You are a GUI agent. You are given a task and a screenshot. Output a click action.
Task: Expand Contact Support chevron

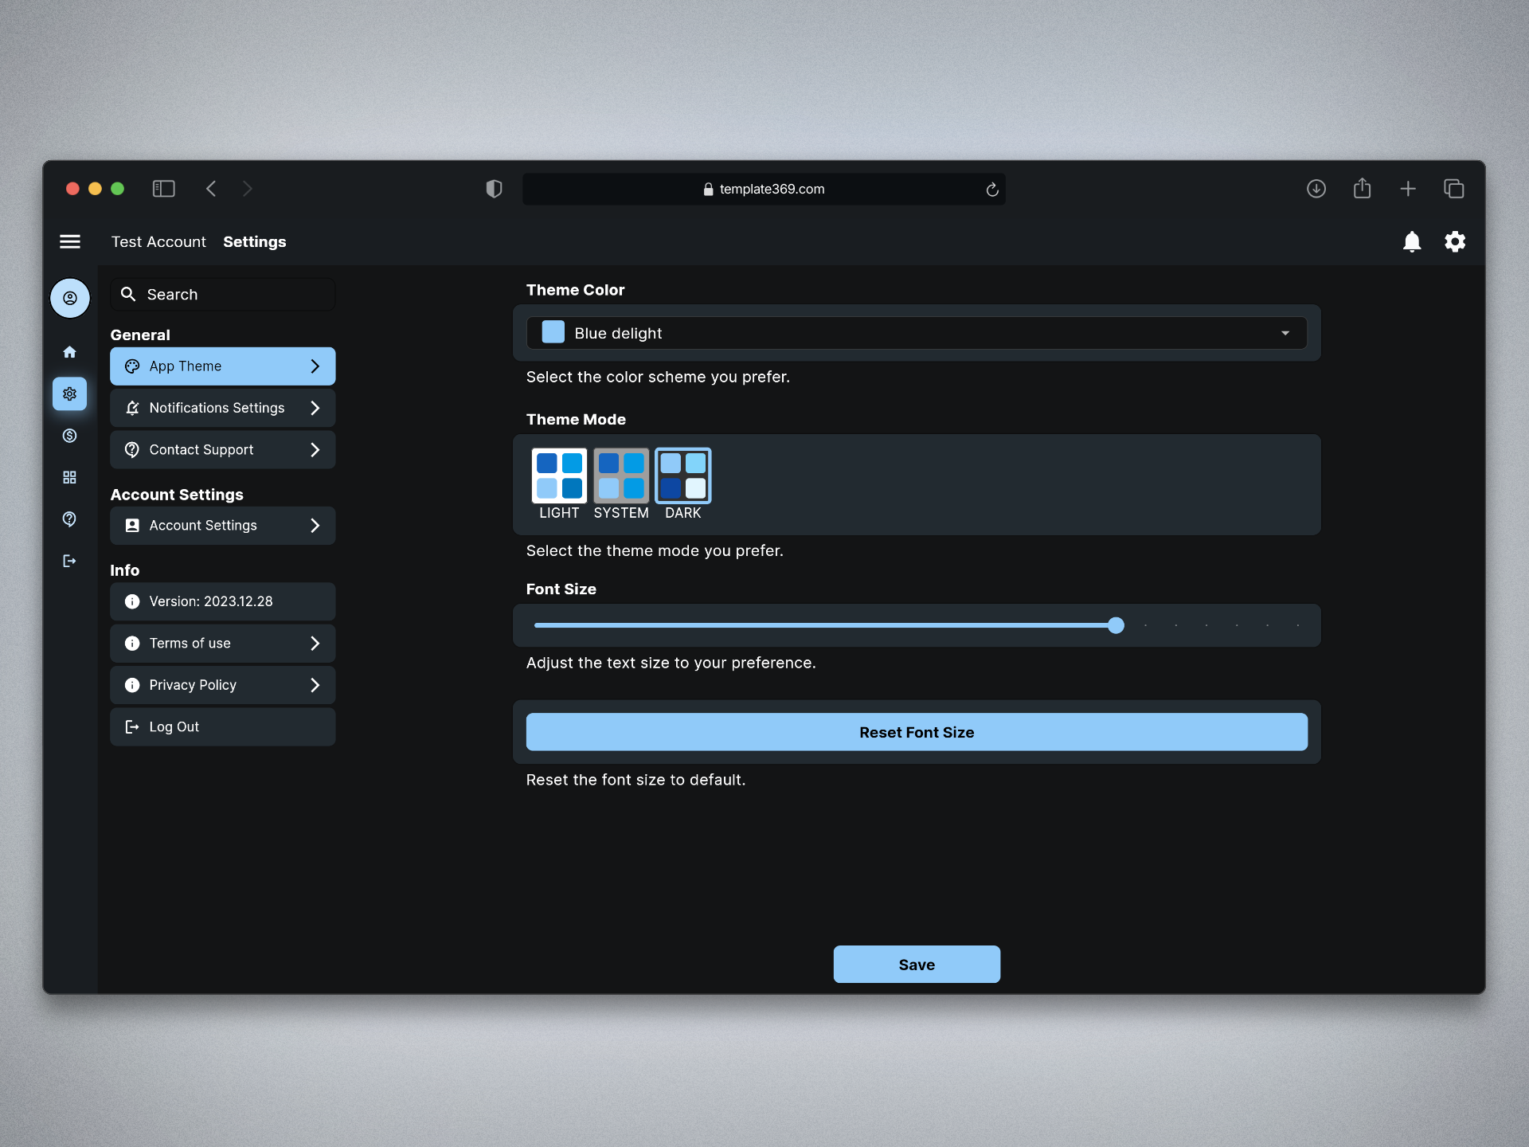(315, 450)
